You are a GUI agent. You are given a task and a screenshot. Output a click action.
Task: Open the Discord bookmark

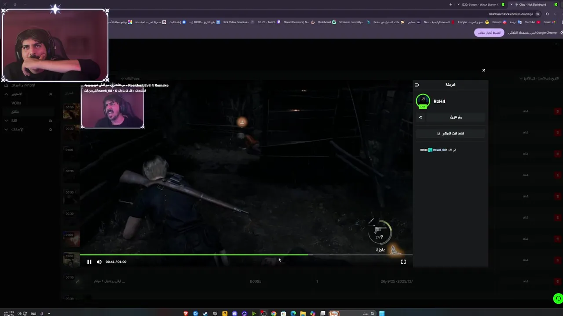tap(498, 22)
